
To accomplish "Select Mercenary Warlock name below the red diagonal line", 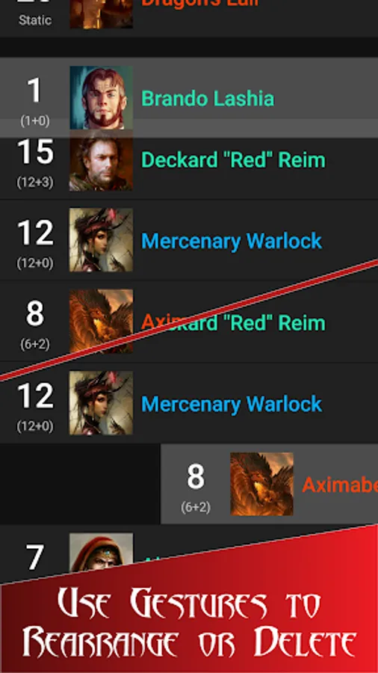I will click(232, 404).
